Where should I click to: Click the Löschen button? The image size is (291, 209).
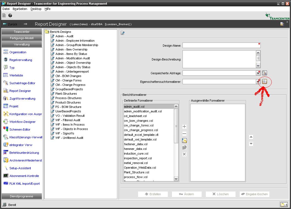click(221, 194)
